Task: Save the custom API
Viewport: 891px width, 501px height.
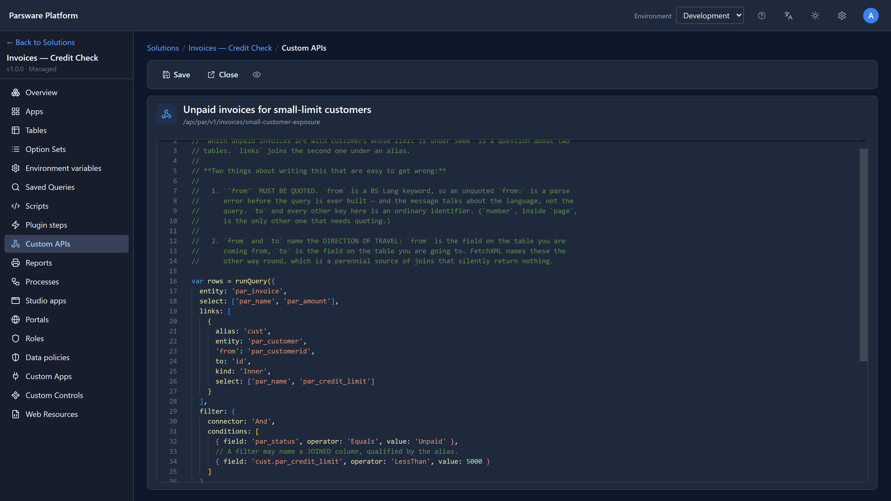Action: pyautogui.click(x=177, y=75)
